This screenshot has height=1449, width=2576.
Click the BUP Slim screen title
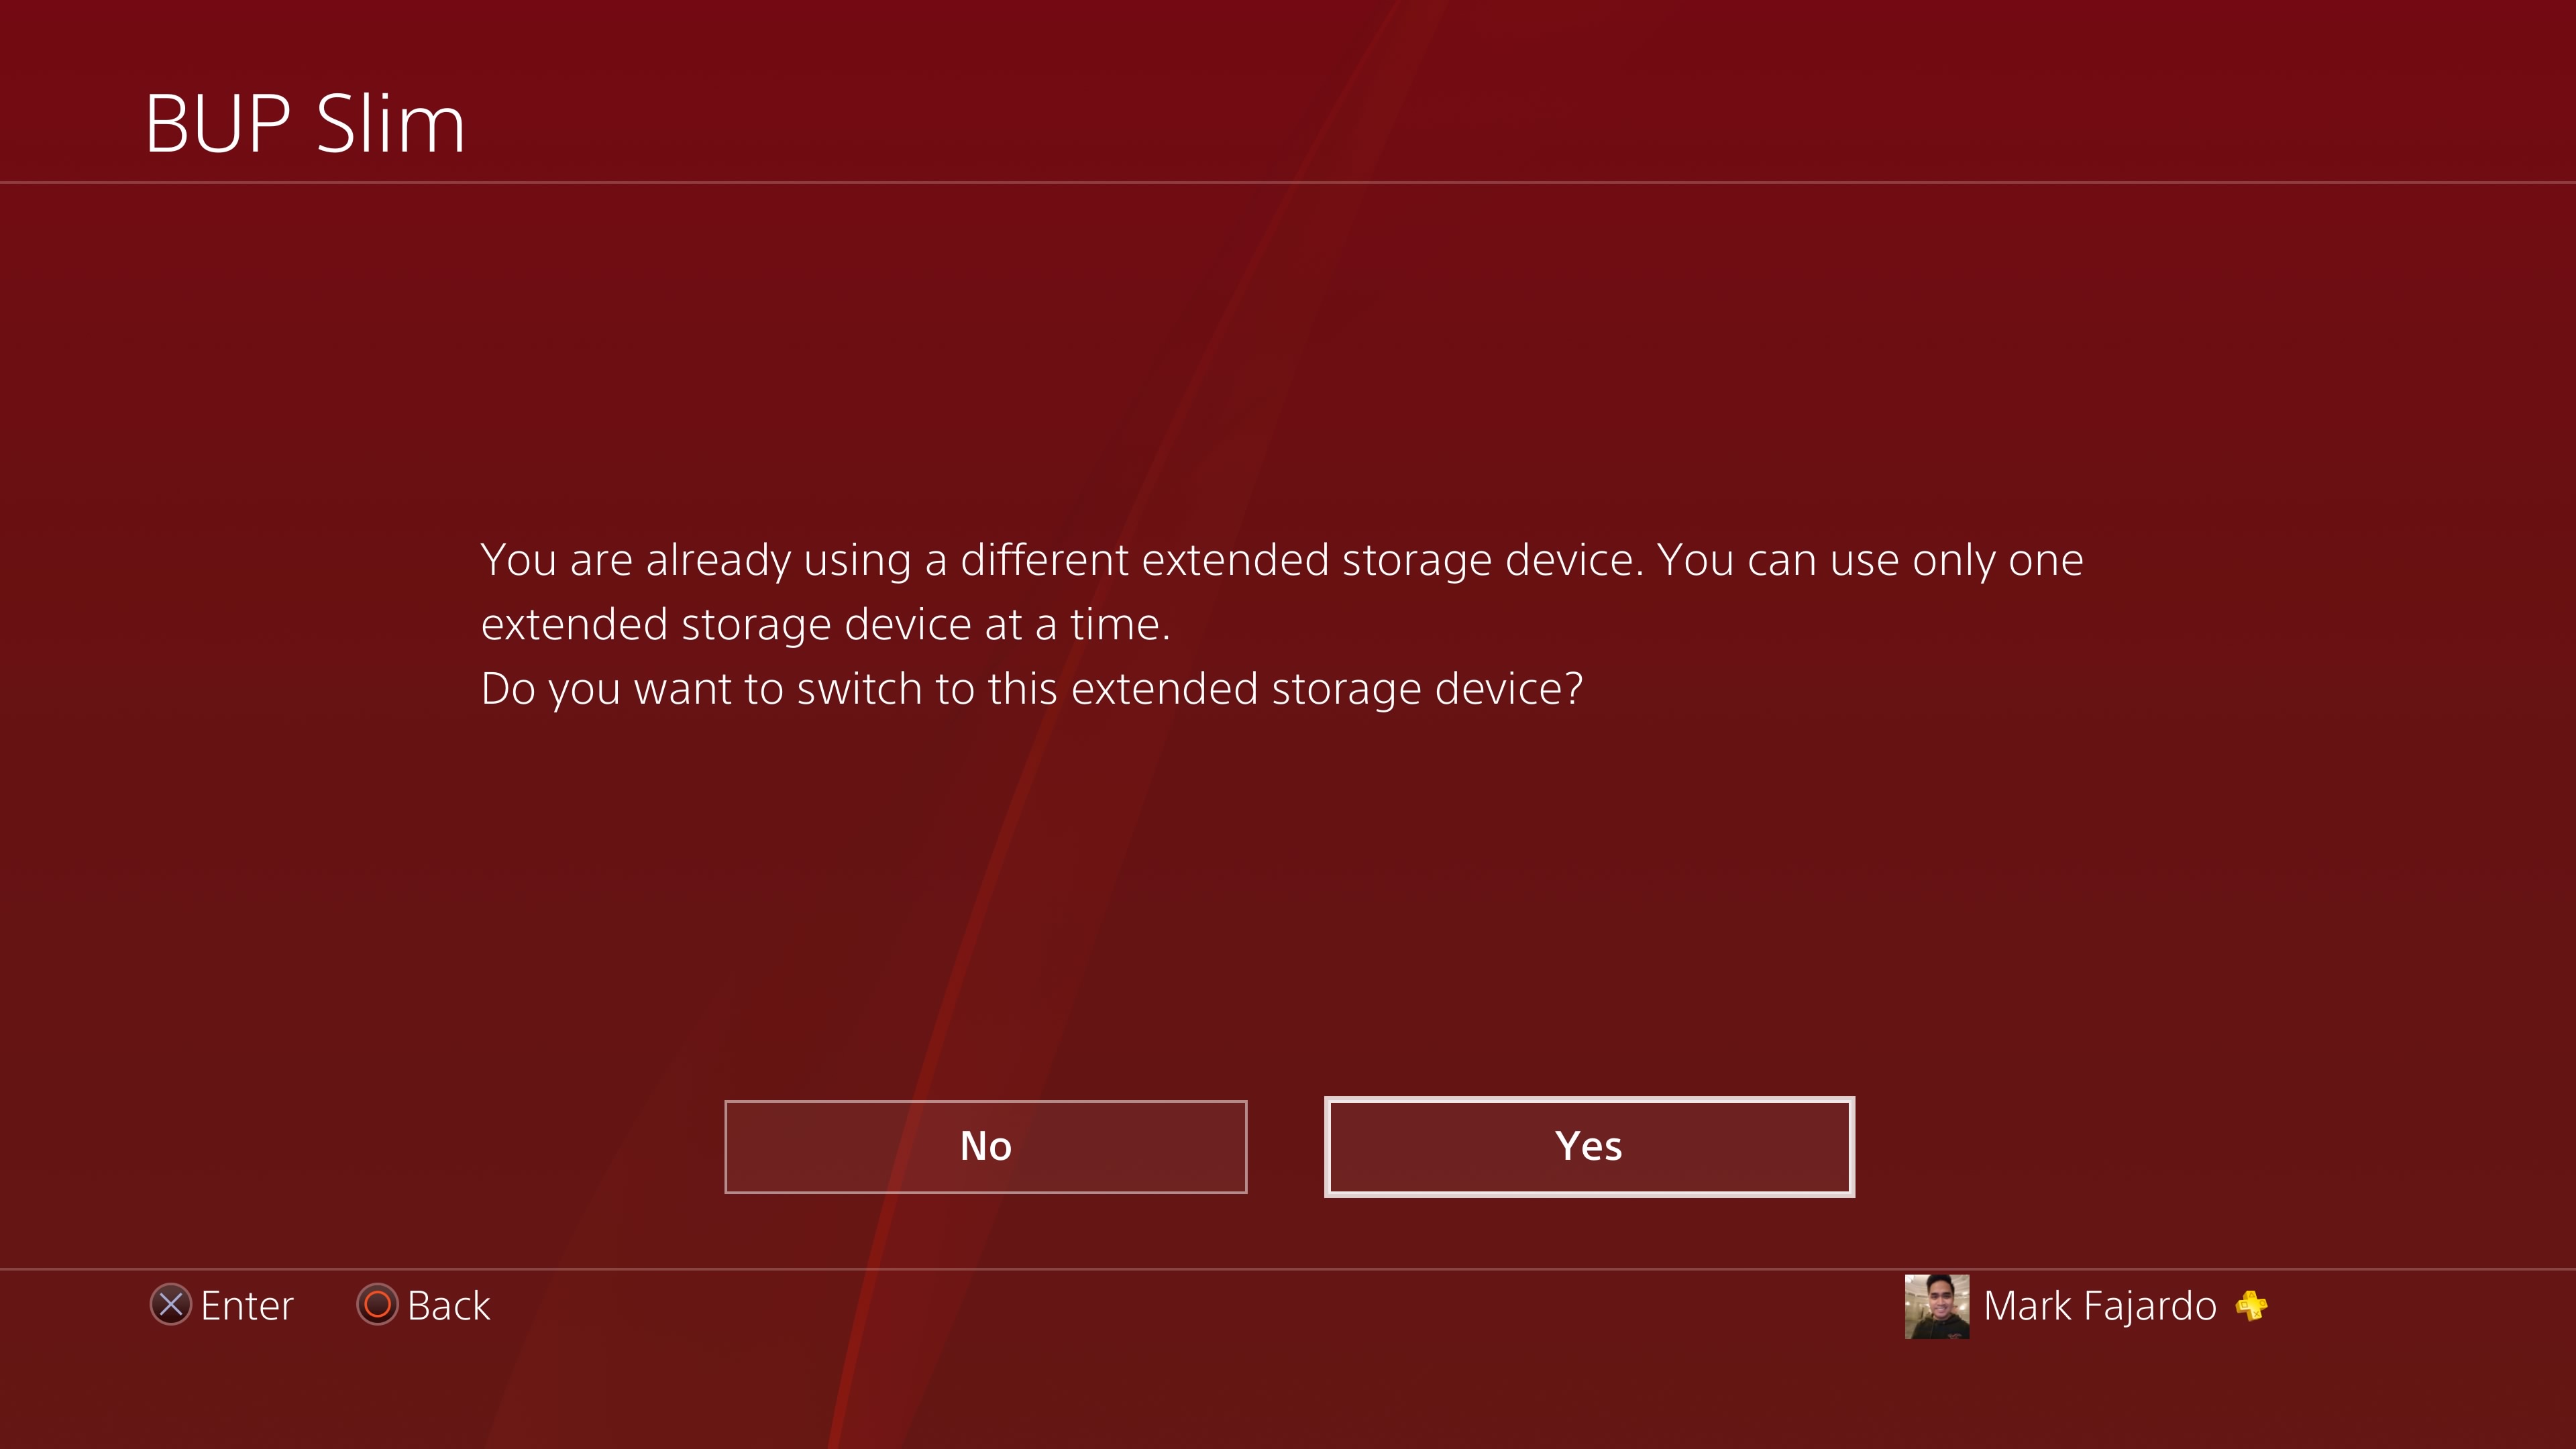pyautogui.click(x=305, y=123)
